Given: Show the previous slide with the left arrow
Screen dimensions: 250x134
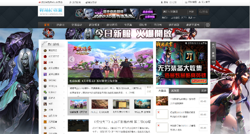Looking at the screenshot, I should (x=71, y=59).
